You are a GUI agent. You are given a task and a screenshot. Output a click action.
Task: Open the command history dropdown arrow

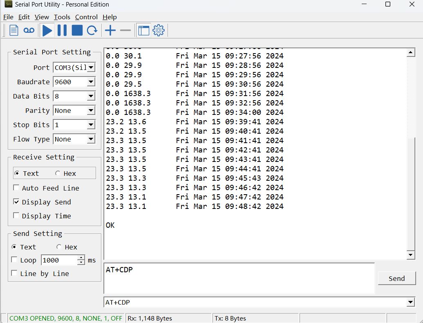411,302
